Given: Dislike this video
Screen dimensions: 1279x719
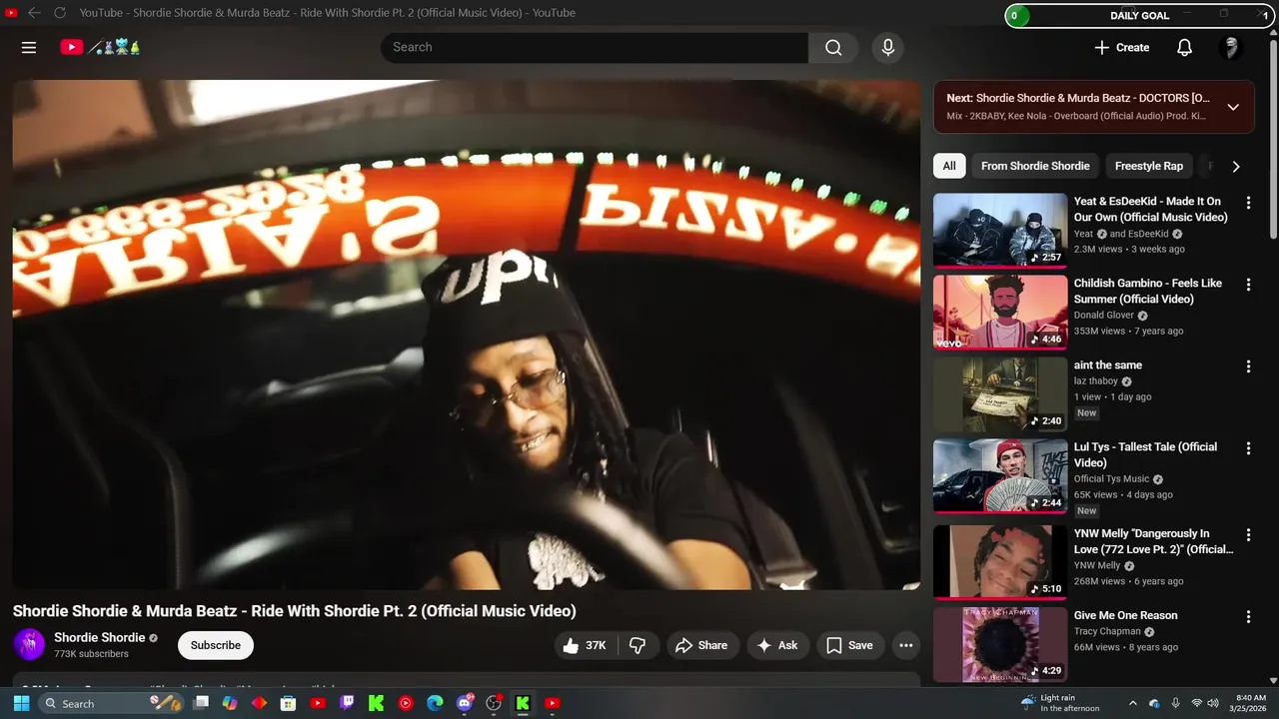Looking at the screenshot, I should coord(638,645).
